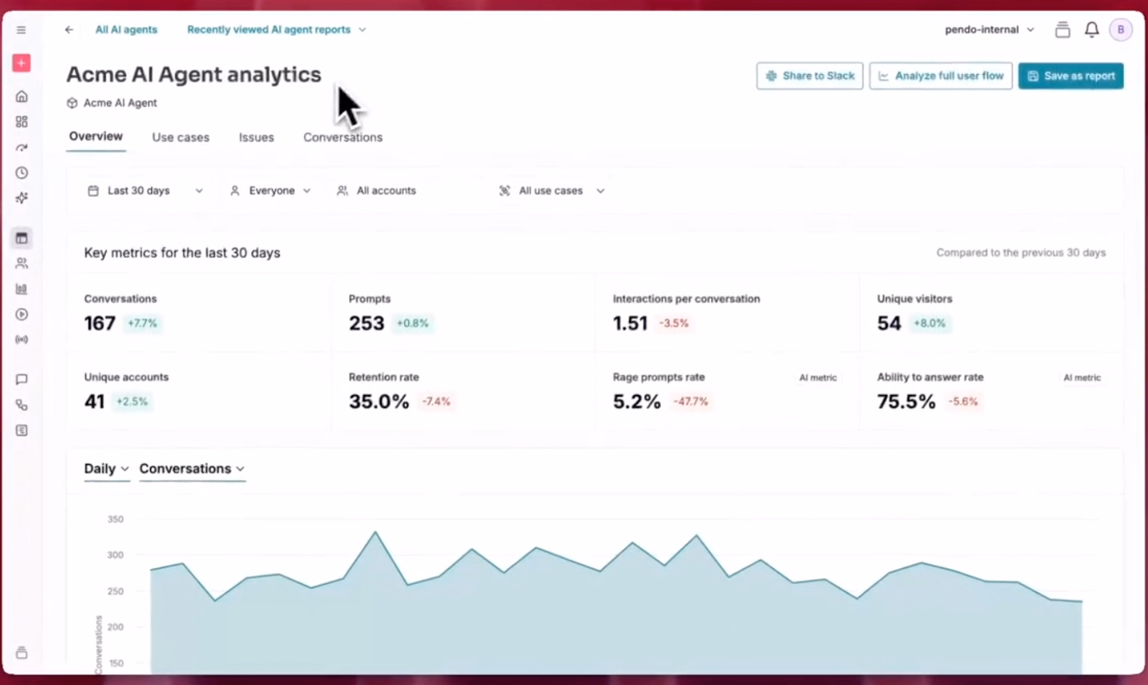Image resolution: width=1148 pixels, height=685 pixels.
Task: Click the Conversations 167 metric card
Action: (x=200, y=313)
